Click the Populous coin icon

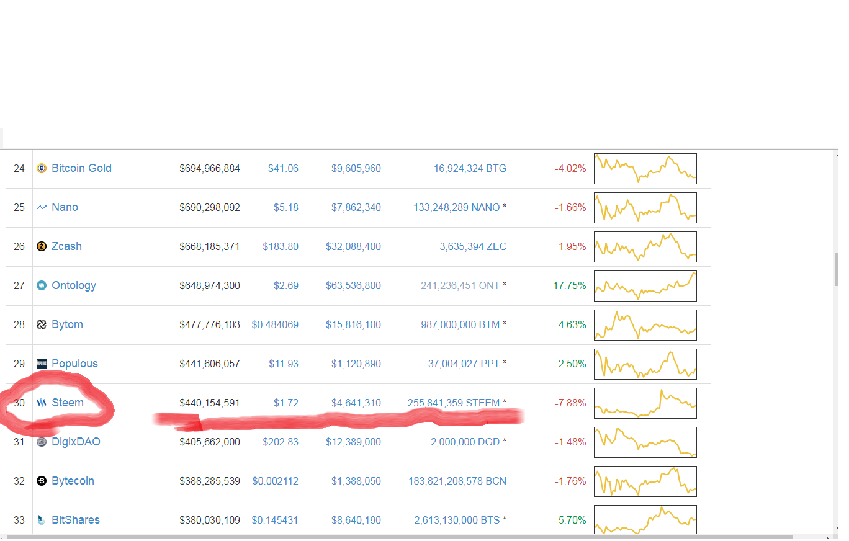click(42, 364)
